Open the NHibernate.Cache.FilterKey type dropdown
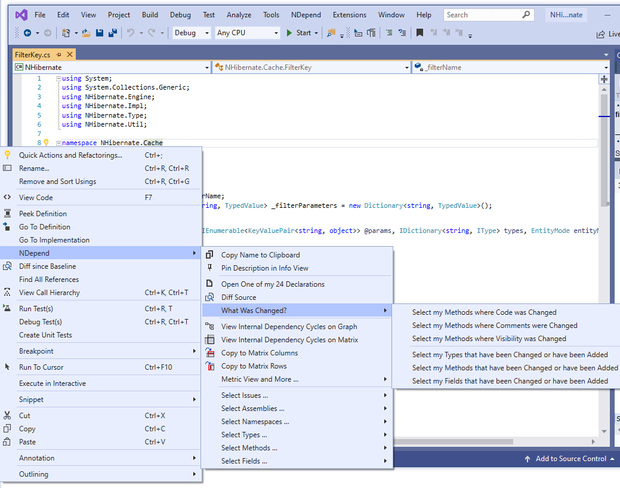This screenshot has height=488, width=620. pyautogui.click(x=311, y=67)
